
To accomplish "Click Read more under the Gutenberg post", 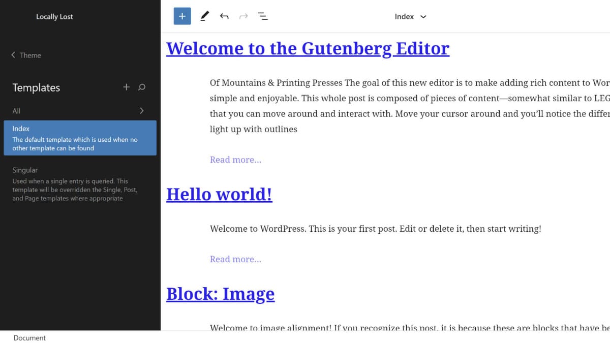I will pos(235,160).
